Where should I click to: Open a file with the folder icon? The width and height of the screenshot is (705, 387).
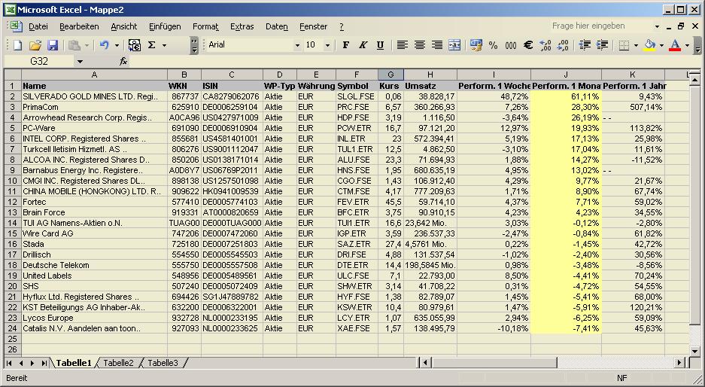[35, 45]
